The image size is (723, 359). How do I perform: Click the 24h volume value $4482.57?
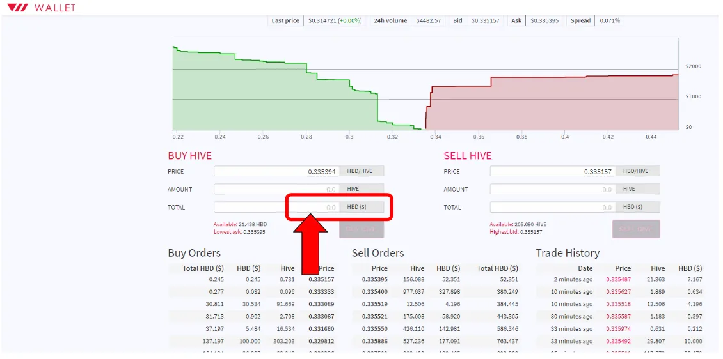coord(428,20)
